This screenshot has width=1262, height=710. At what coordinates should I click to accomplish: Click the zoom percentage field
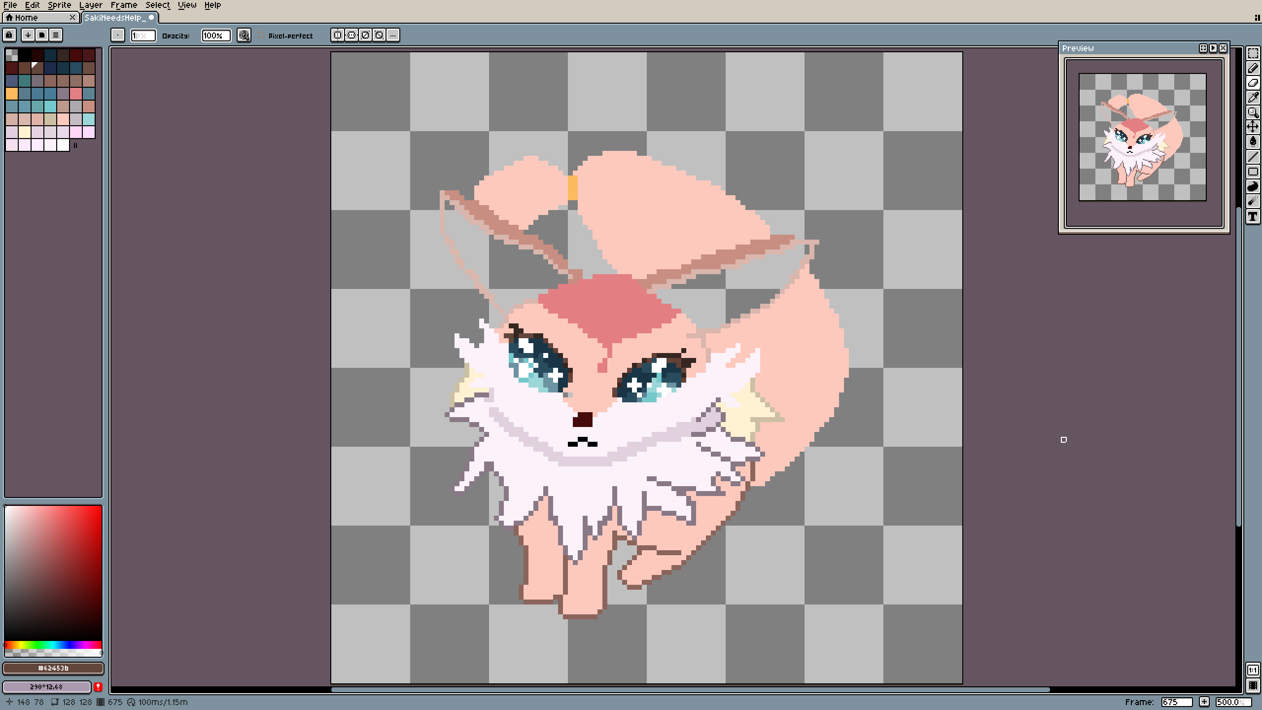(1233, 702)
